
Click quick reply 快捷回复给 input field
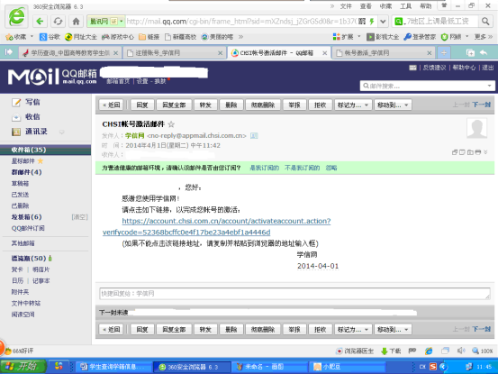(294, 294)
